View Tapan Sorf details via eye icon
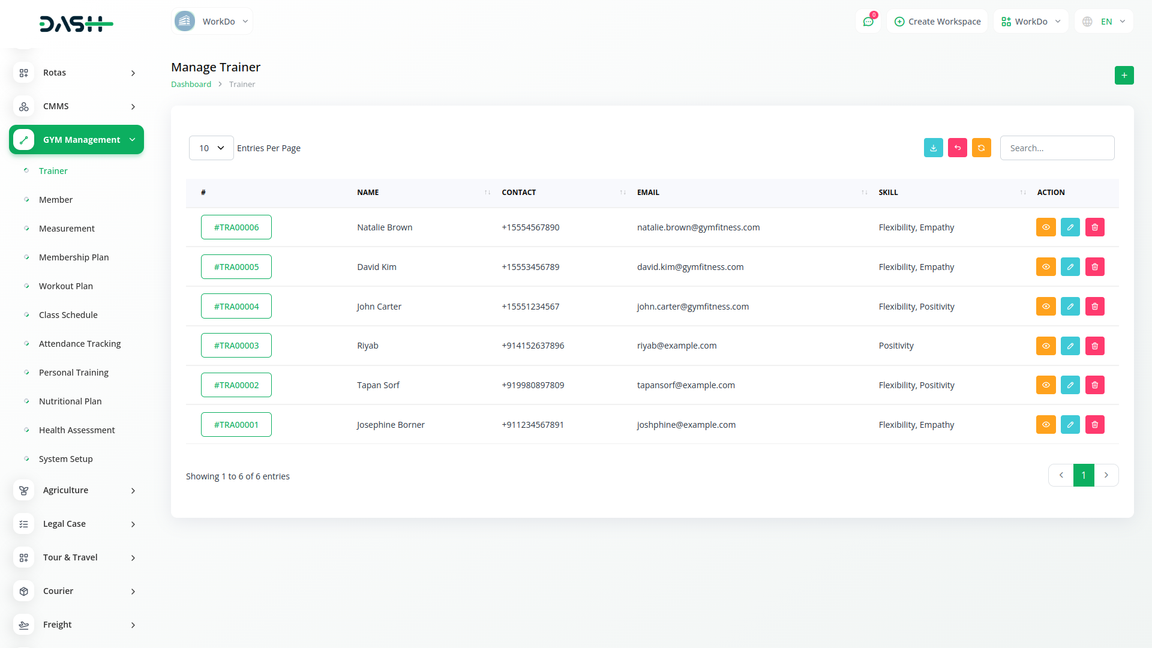Image resolution: width=1152 pixels, height=648 pixels. [x=1045, y=385]
